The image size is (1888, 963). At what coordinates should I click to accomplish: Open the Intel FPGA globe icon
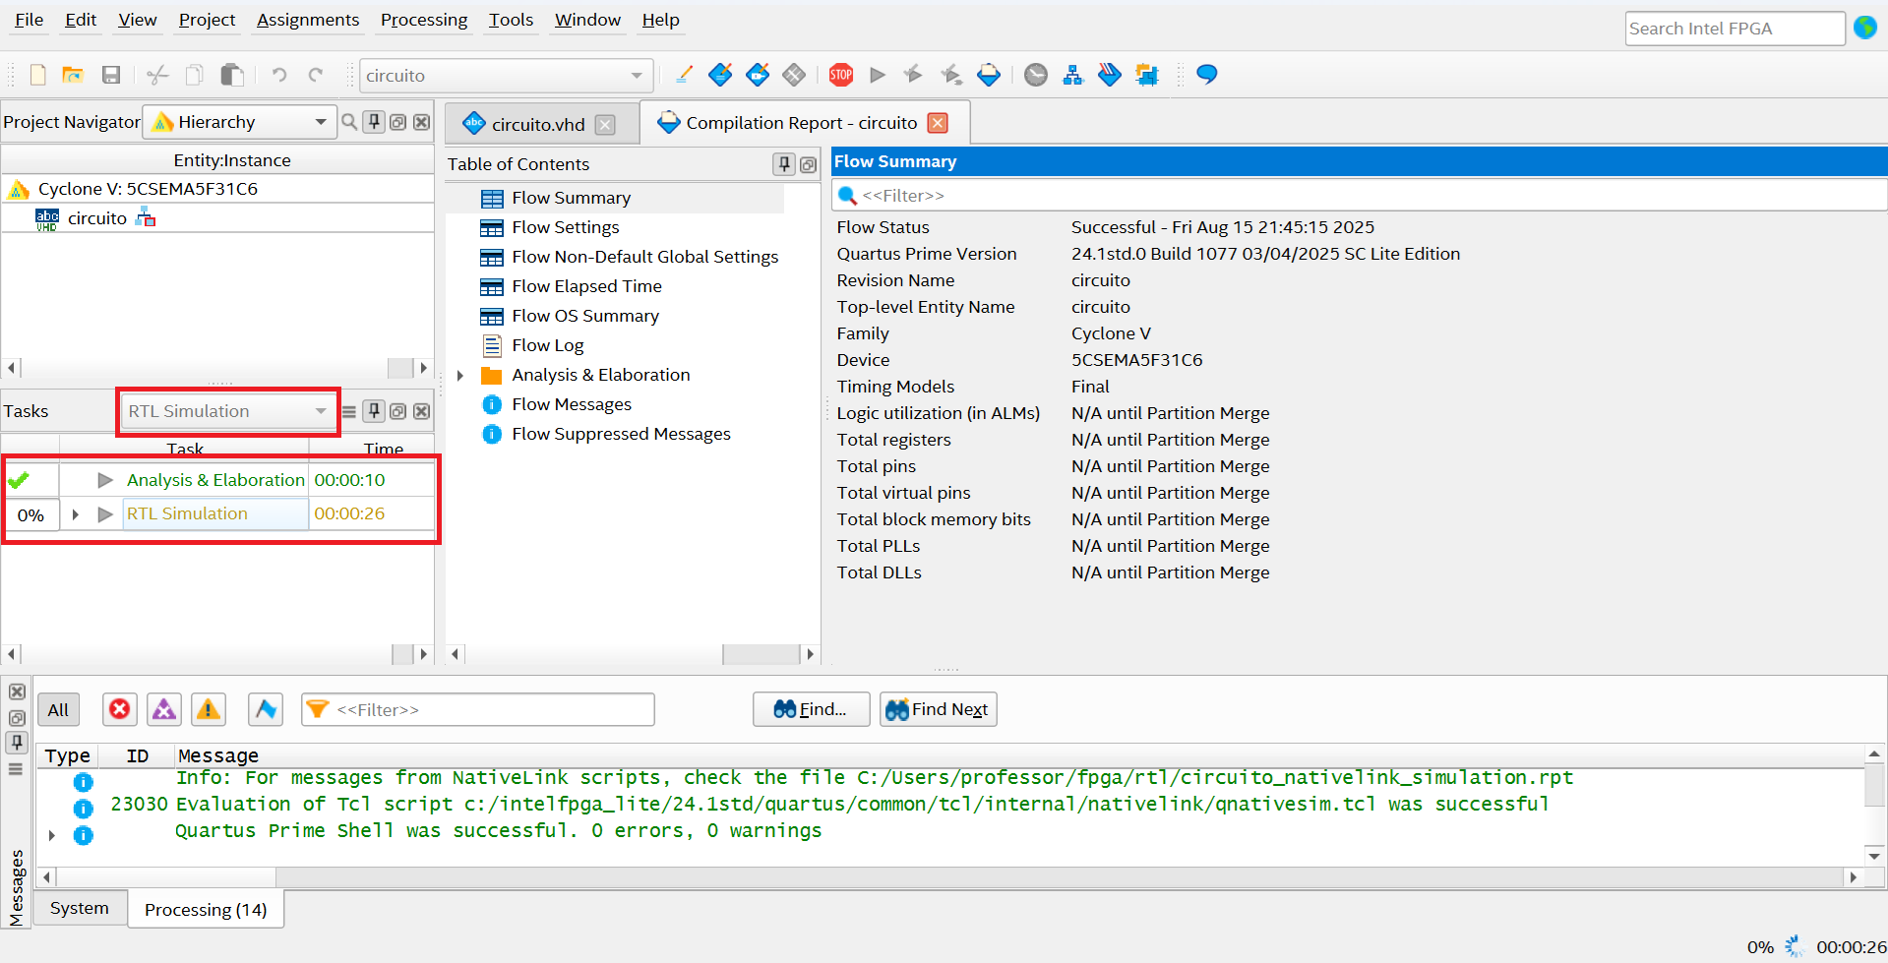click(x=1864, y=28)
